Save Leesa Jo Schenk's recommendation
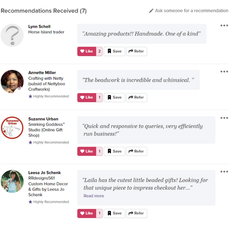 point(114,213)
